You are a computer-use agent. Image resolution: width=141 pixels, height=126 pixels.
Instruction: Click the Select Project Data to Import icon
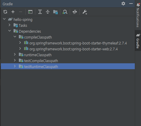(x=55, y=12)
